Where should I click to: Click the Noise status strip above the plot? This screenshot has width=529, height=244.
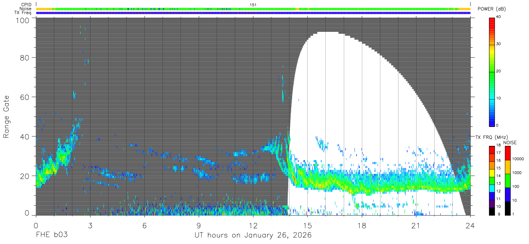pyautogui.click(x=253, y=9)
